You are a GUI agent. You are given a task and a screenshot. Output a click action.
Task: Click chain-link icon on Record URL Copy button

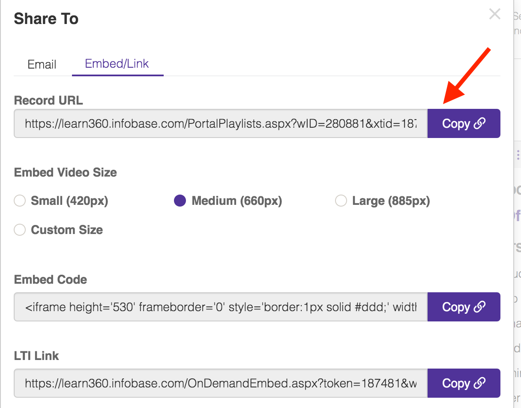479,123
